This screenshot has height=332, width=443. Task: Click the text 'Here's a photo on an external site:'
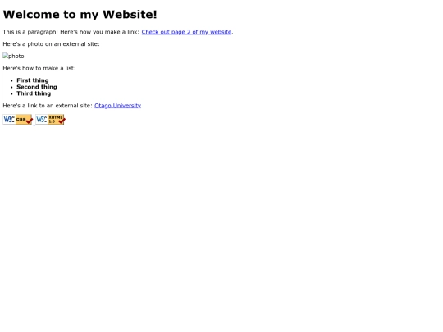pyautogui.click(x=51, y=44)
